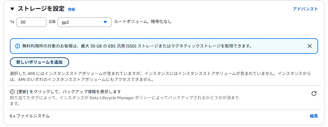Screen dimensions: 328x127
Task: Click the ルートボリューム, 暗号化なし label
Action: click(x=143, y=22)
